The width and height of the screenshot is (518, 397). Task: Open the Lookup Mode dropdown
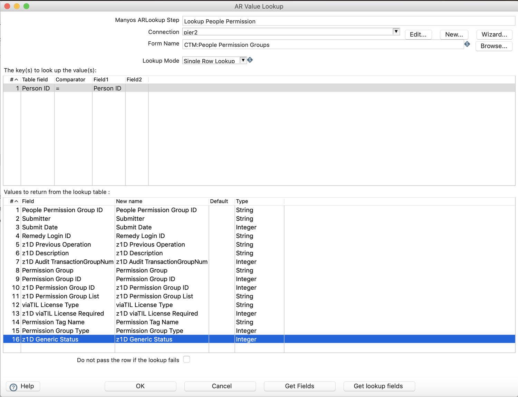pos(243,60)
